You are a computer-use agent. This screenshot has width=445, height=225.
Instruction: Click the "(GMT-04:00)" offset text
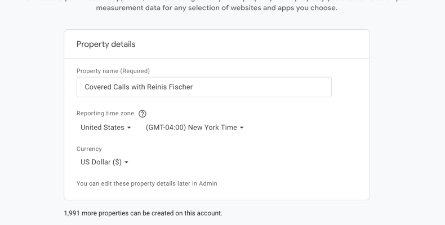click(x=166, y=128)
